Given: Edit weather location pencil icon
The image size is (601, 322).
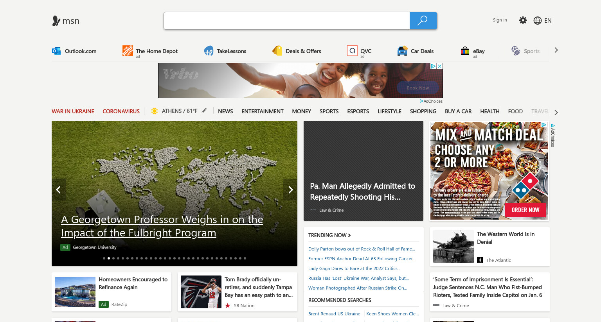Looking at the screenshot, I should pos(204,111).
